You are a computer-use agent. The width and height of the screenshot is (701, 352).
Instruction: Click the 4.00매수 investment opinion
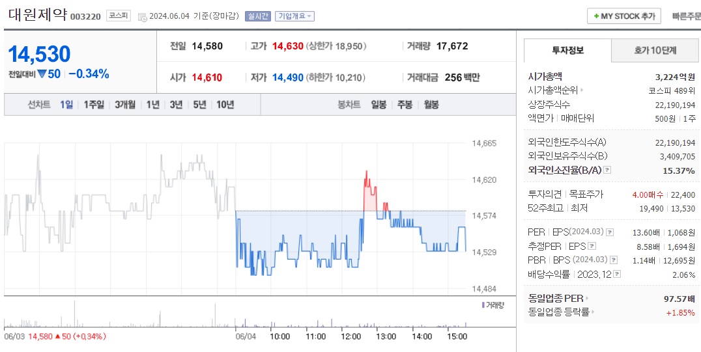648,195
